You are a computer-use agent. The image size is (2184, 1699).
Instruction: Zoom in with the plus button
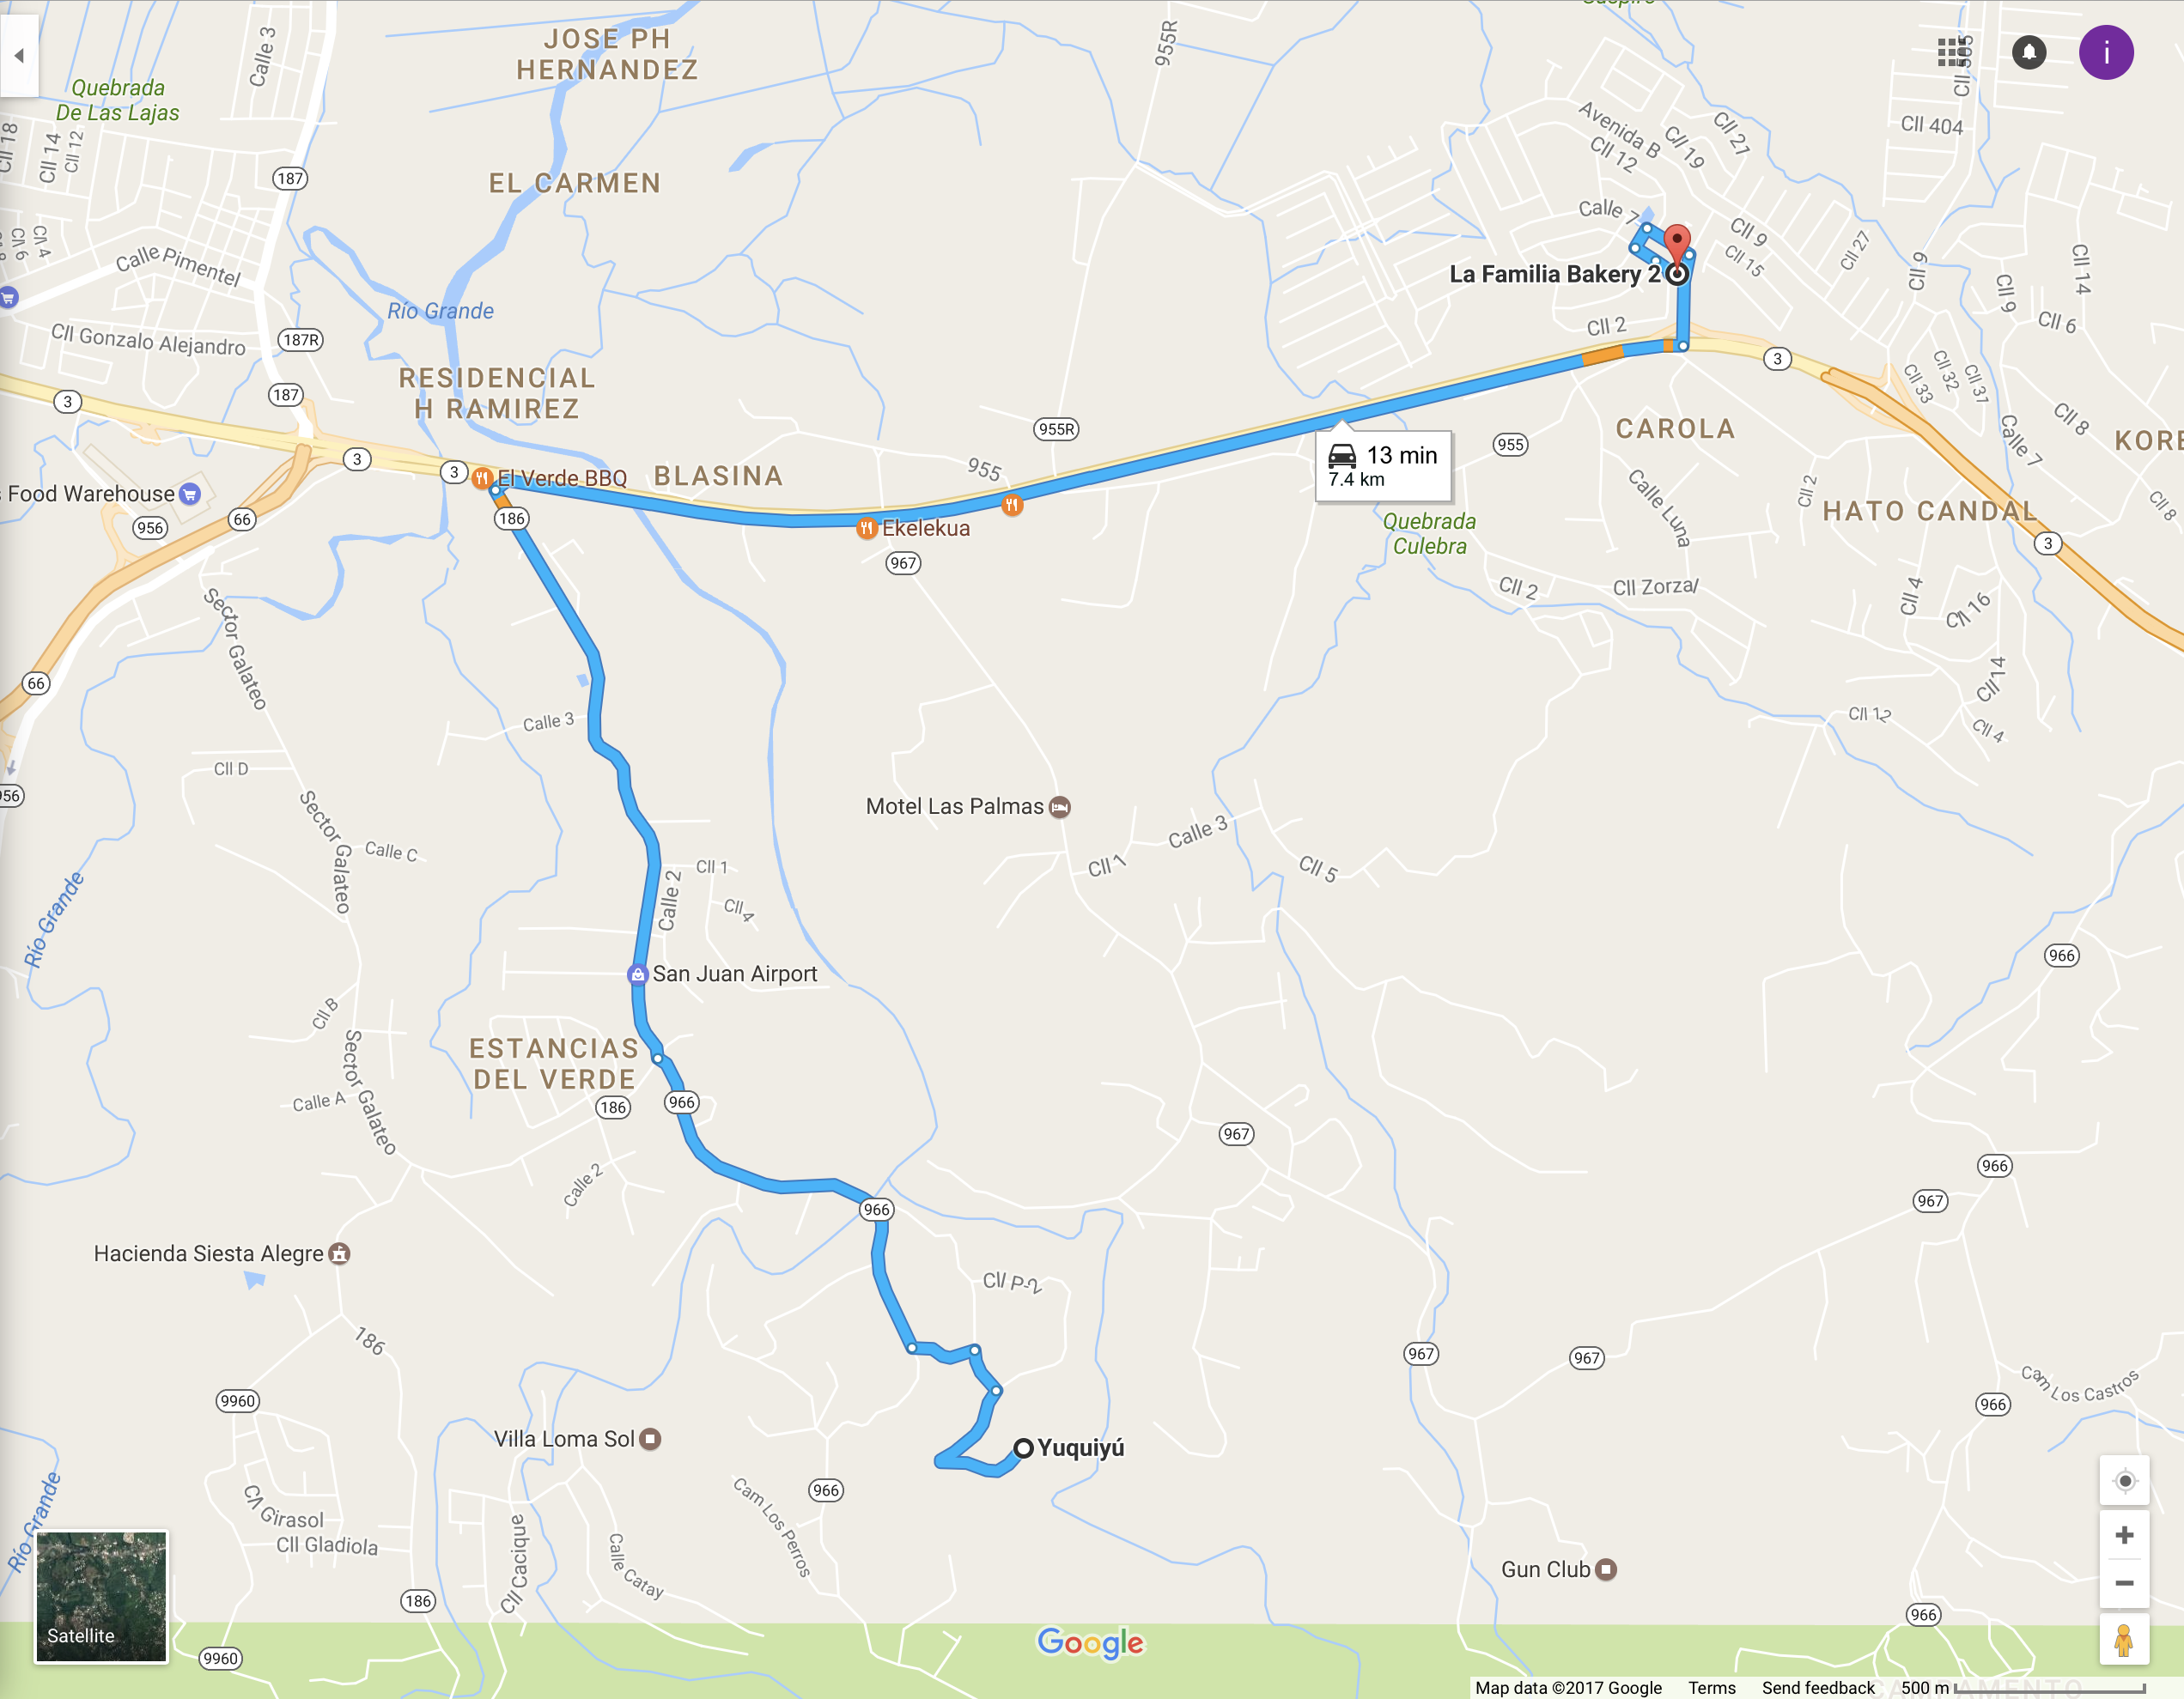[x=2125, y=1535]
